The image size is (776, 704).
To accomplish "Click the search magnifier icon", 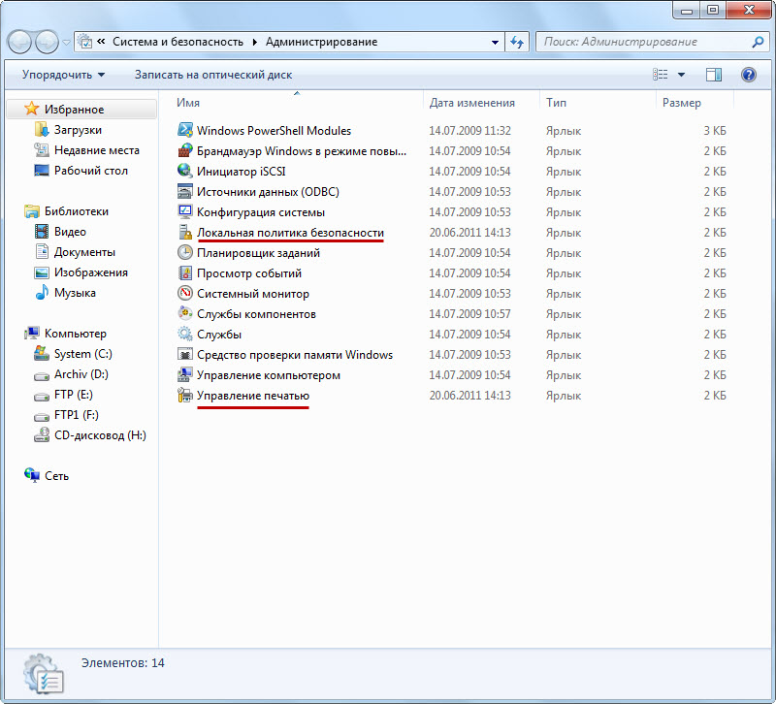I will pyautogui.click(x=758, y=42).
